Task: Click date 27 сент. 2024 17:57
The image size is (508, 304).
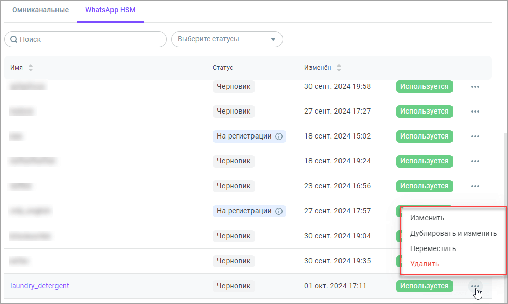Action: click(337, 211)
